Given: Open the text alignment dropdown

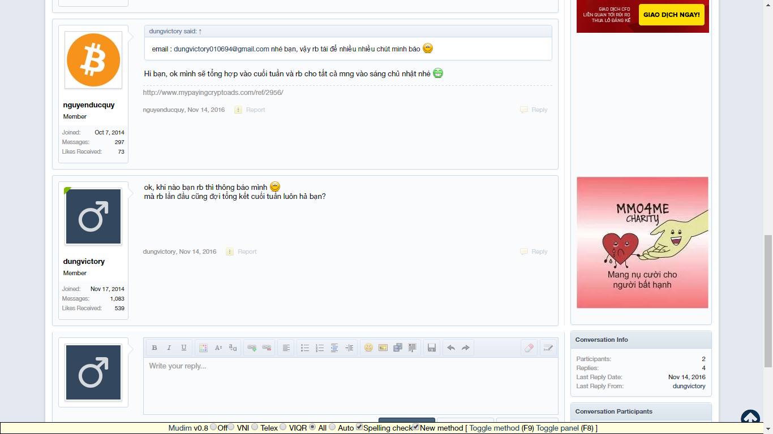Looking at the screenshot, I should coord(286,348).
